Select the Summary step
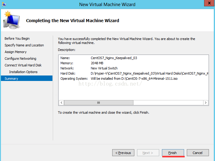215x161 pixels. pyautogui.click(x=27, y=79)
